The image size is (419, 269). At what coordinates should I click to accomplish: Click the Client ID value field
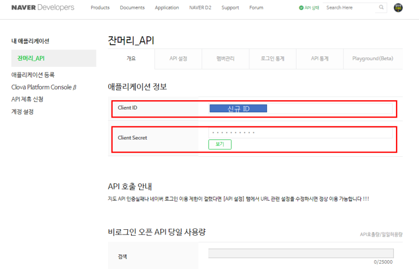click(x=300, y=109)
